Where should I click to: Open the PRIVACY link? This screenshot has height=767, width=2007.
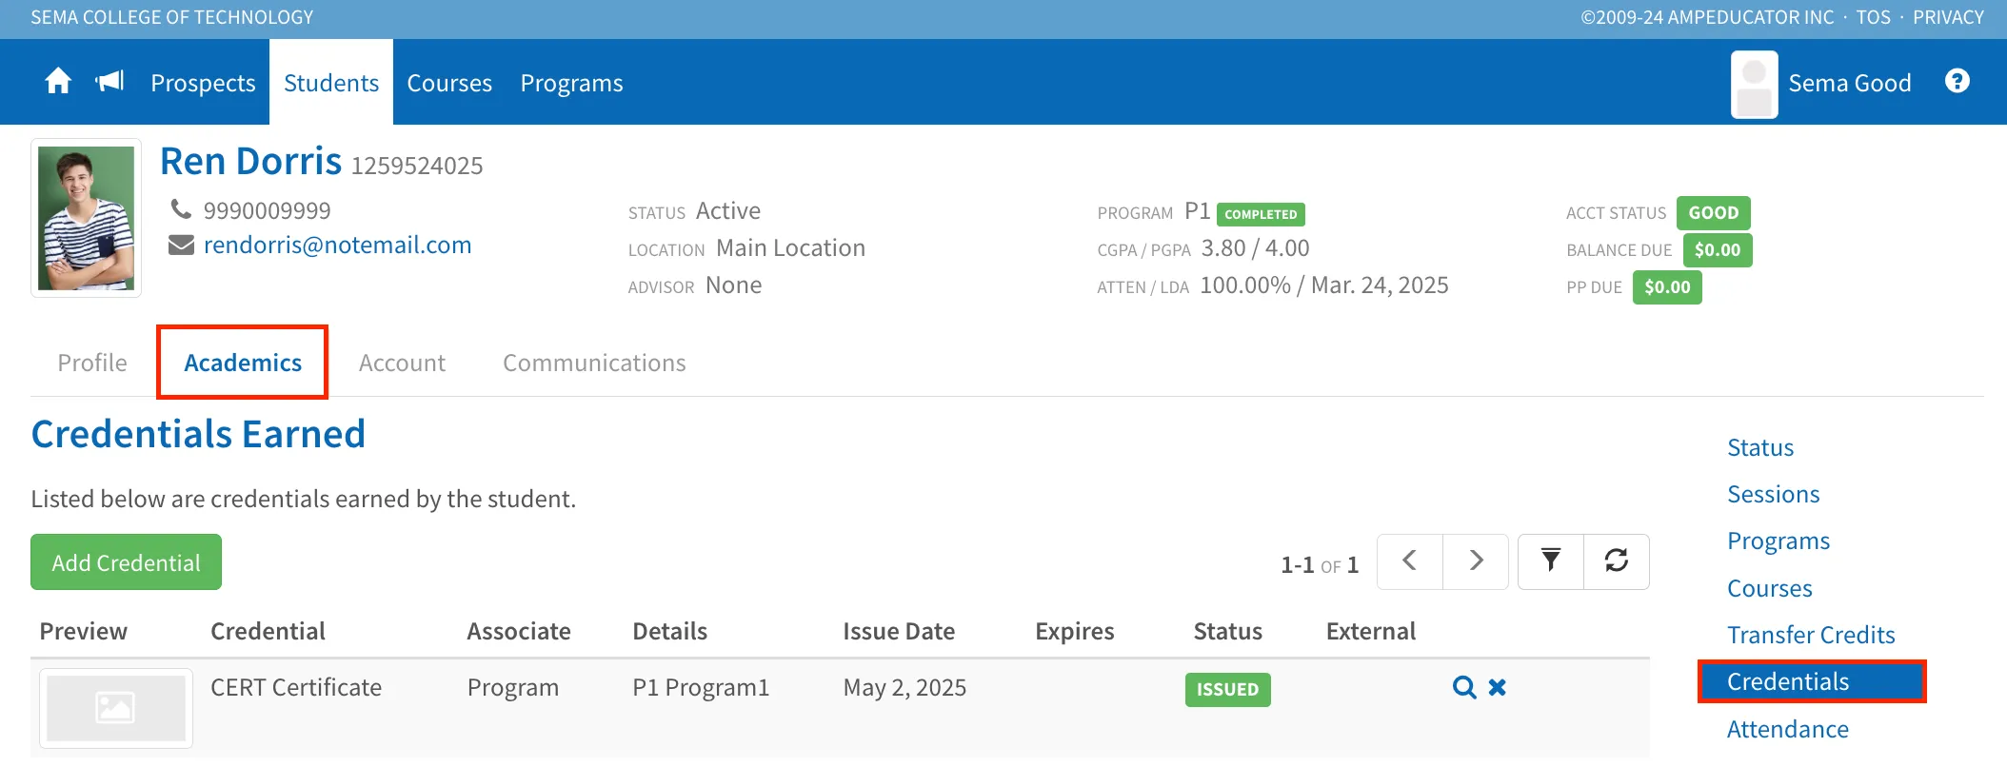pos(1948,17)
